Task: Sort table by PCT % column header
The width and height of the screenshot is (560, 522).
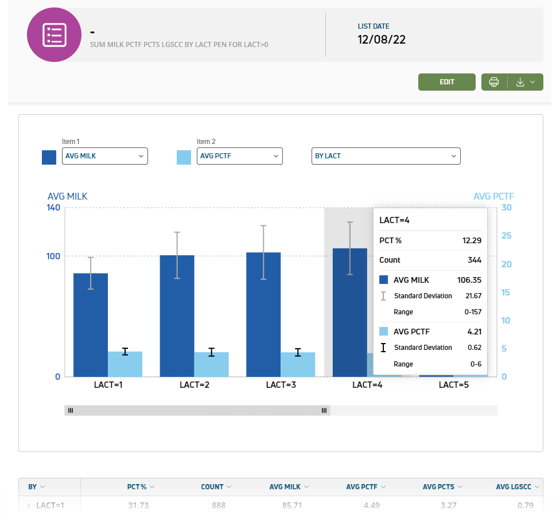Action: pos(137,487)
